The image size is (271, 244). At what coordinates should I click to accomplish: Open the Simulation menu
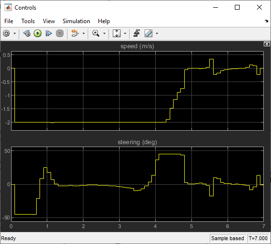(x=76, y=21)
